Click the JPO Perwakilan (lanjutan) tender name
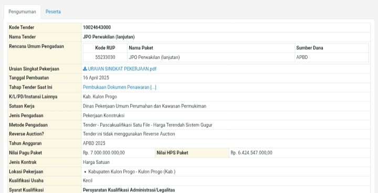This screenshot has height=193, width=378. click(x=109, y=37)
